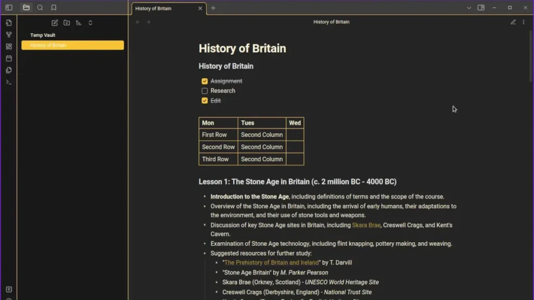Change file sort order
Viewport: 534px width, 300px height.
[79, 23]
